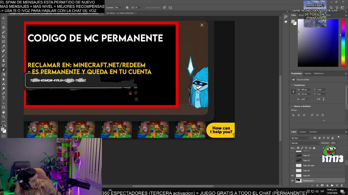Viewport: 348px width, 195px height.
Task: Switch to the Canales tab
Action: tap(303, 132)
